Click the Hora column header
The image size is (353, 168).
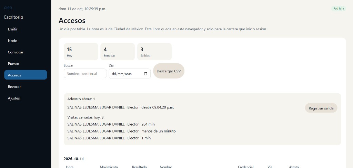point(70,167)
